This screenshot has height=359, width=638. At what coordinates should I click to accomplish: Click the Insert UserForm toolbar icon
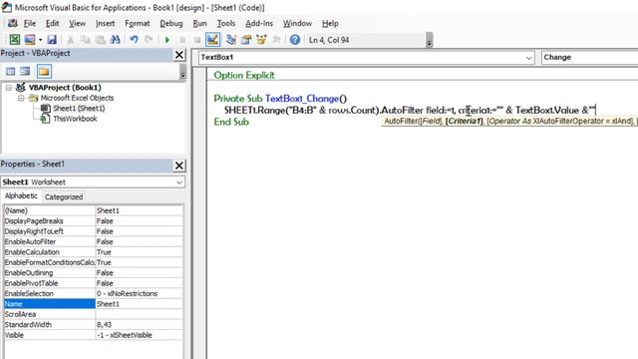coord(30,40)
